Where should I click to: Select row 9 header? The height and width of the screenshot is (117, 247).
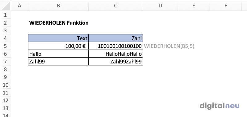[6, 77]
